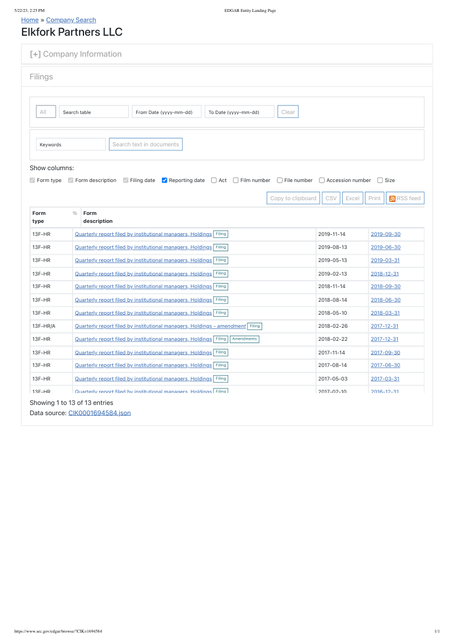Image resolution: width=454 pixels, height=642 pixels.
Task: Open reporting date 2017-09-30 link
Action: click(x=385, y=353)
